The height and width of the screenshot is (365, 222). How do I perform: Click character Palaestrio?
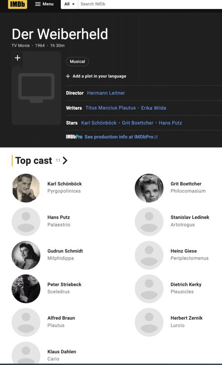pos(59,224)
